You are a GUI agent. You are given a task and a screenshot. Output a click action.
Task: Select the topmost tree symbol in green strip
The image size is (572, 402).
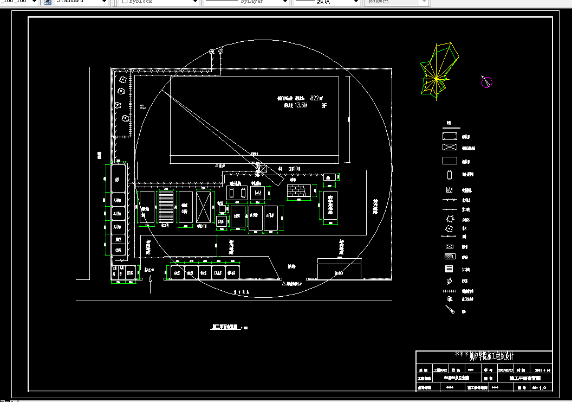coord(122,79)
